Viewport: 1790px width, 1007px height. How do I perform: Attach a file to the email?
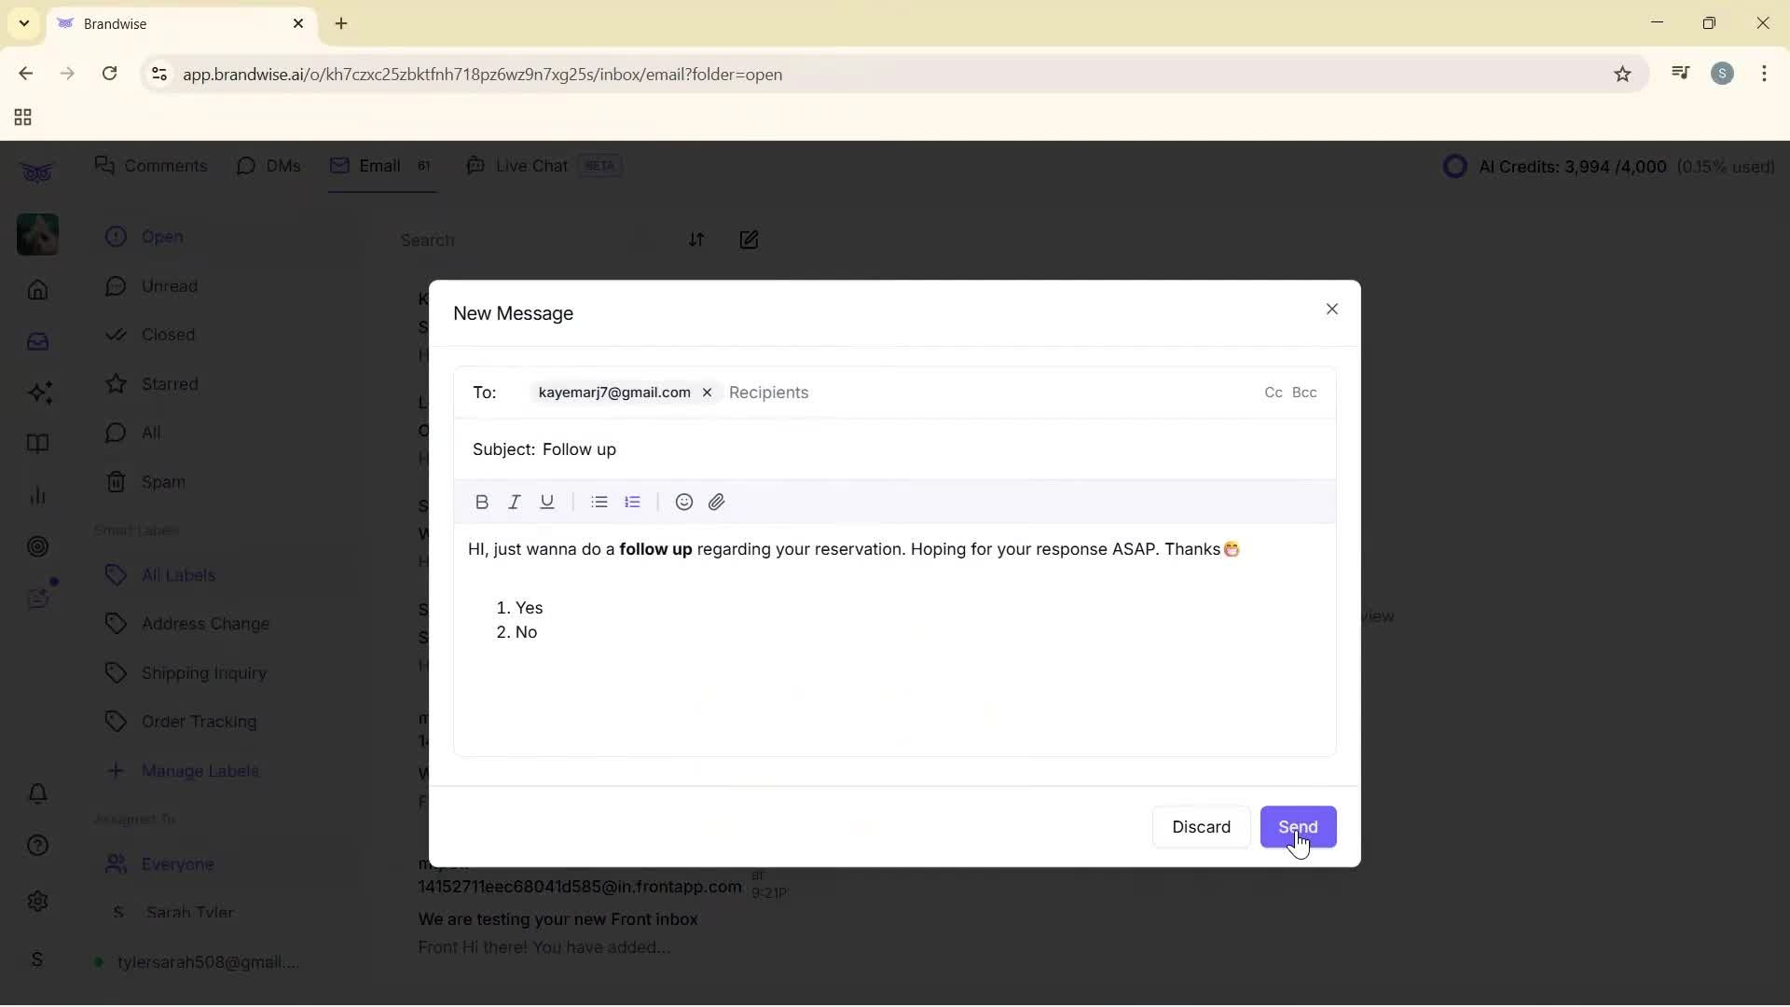[x=716, y=502]
